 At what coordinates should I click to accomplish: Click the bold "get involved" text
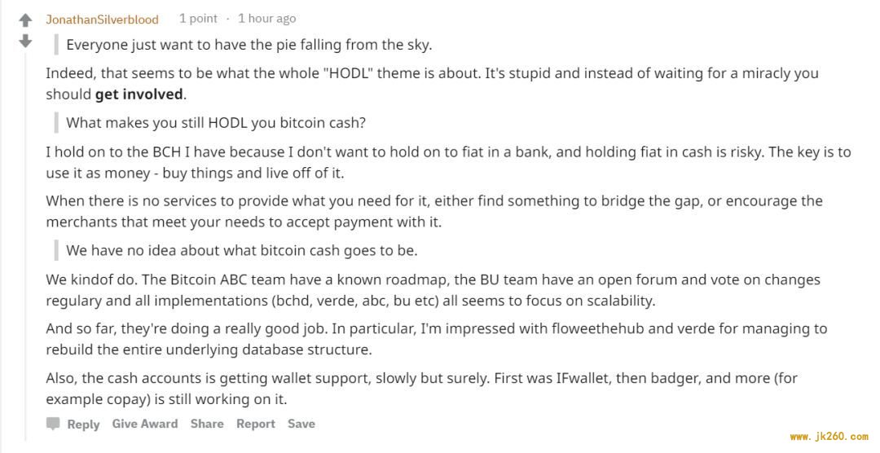coord(139,95)
